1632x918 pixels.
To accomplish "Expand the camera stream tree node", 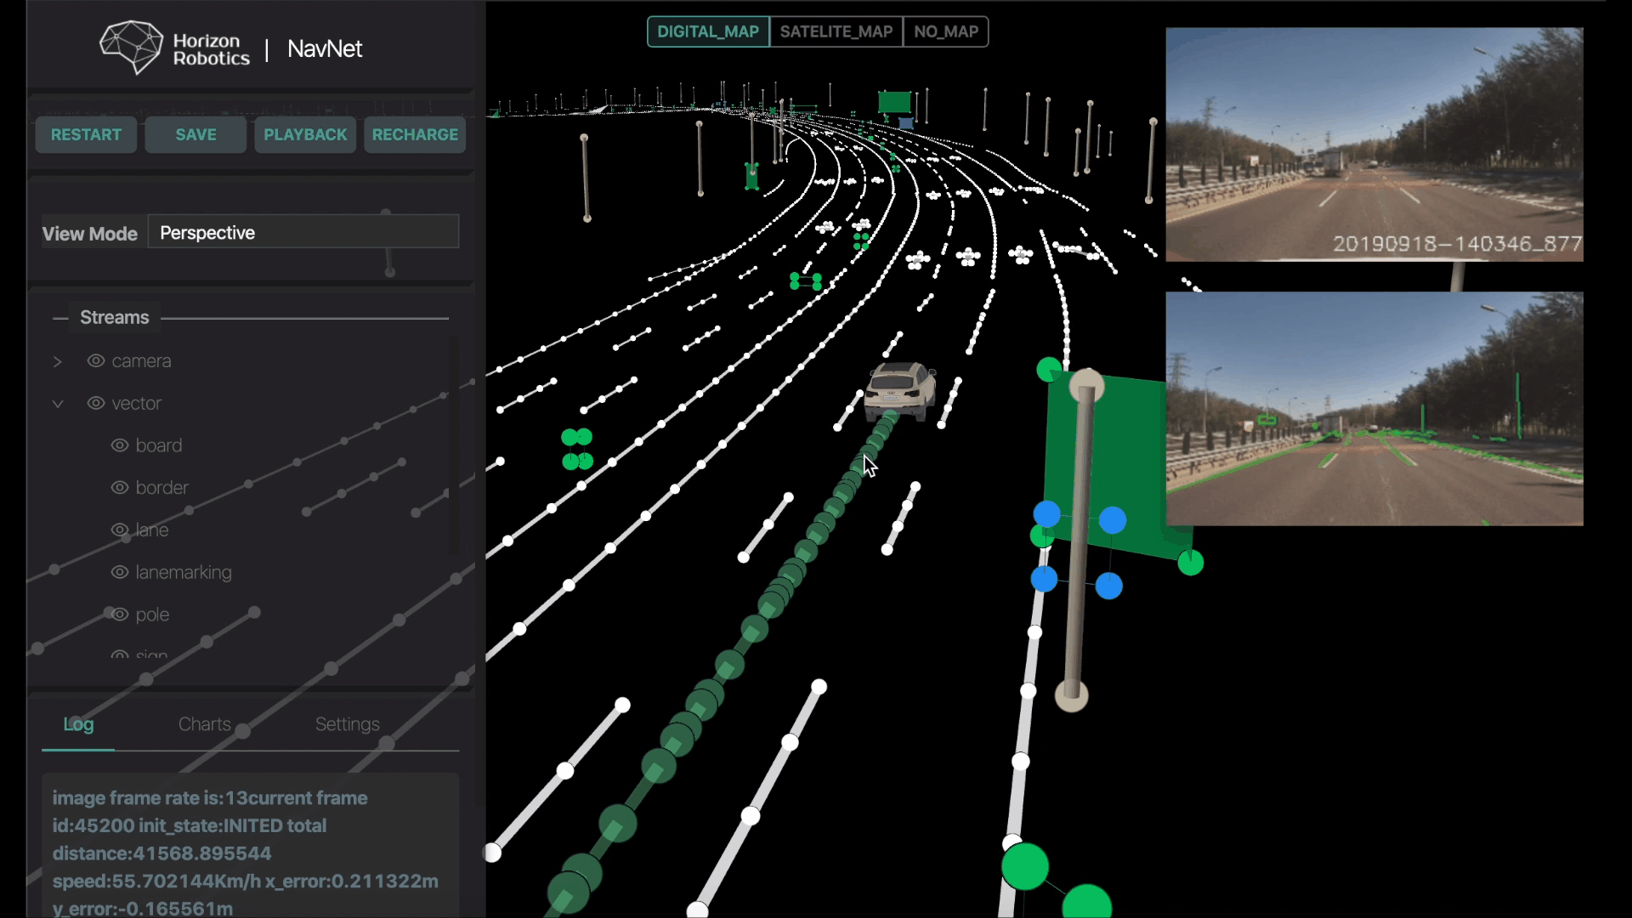I will tap(57, 361).
